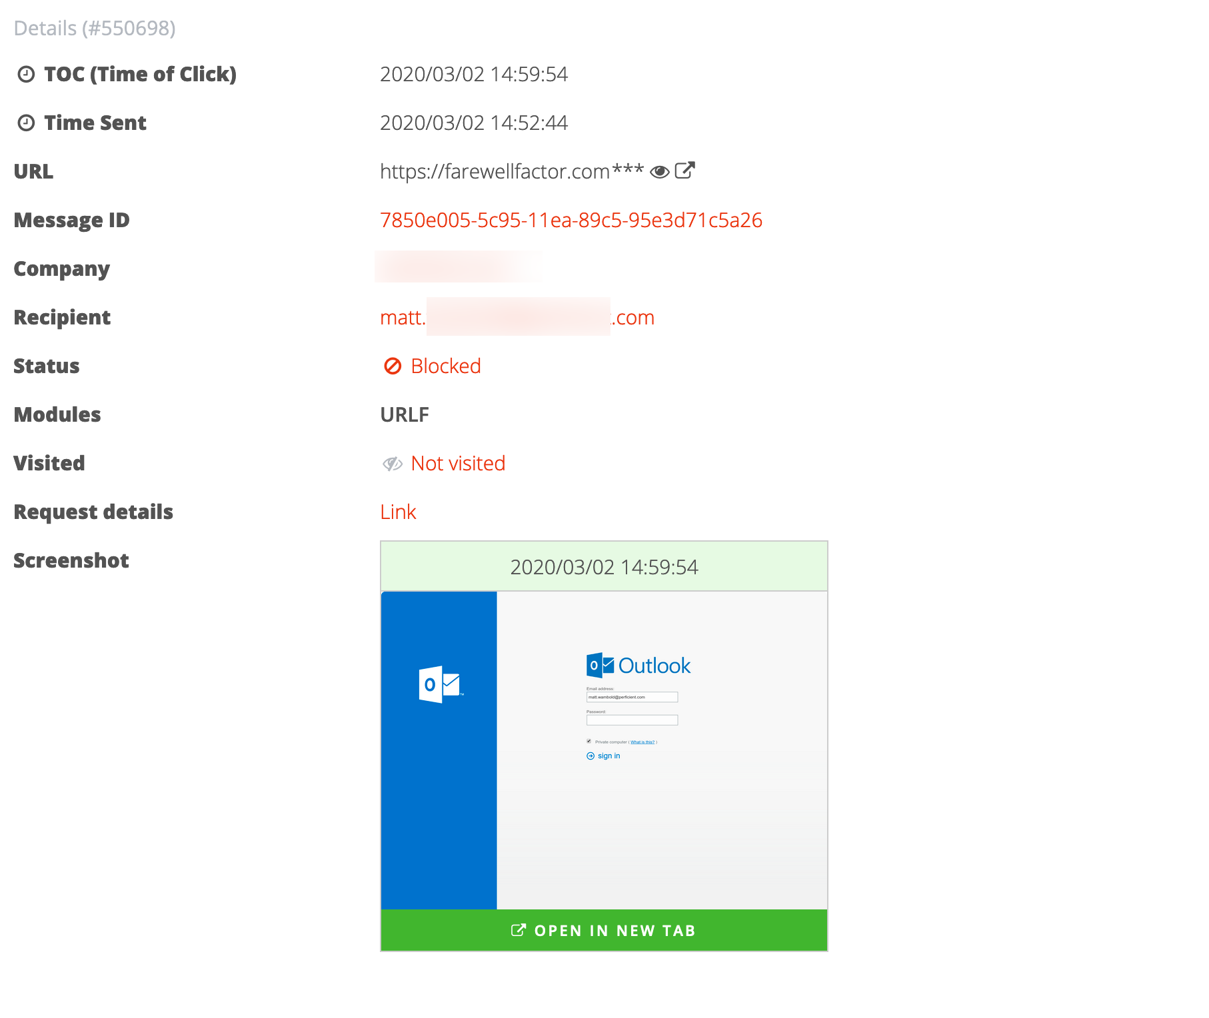Click the redacted Company value

(459, 266)
